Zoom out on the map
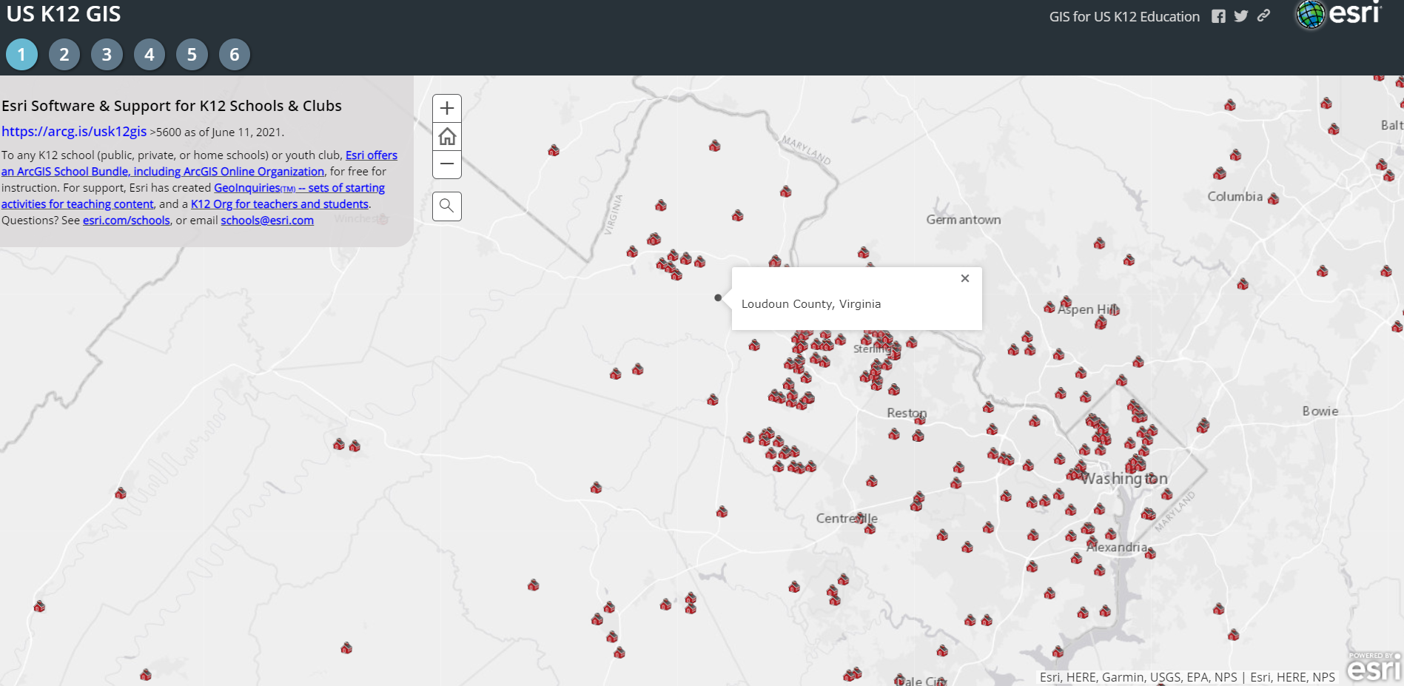Image resolution: width=1404 pixels, height=686 pixels. (447, 164)
